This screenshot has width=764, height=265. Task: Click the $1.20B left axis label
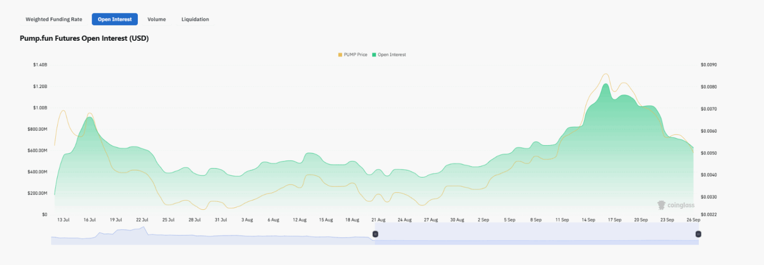point(40,87)
